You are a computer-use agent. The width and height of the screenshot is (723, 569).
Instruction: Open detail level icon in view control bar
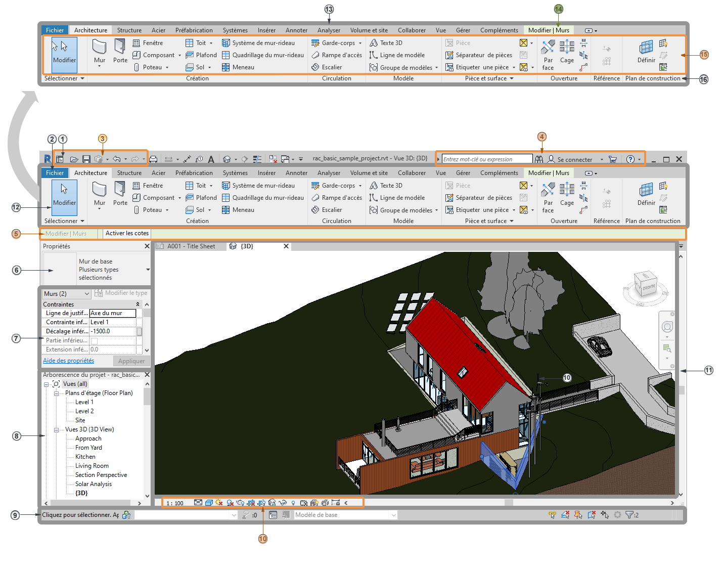[x=198, y=503]
